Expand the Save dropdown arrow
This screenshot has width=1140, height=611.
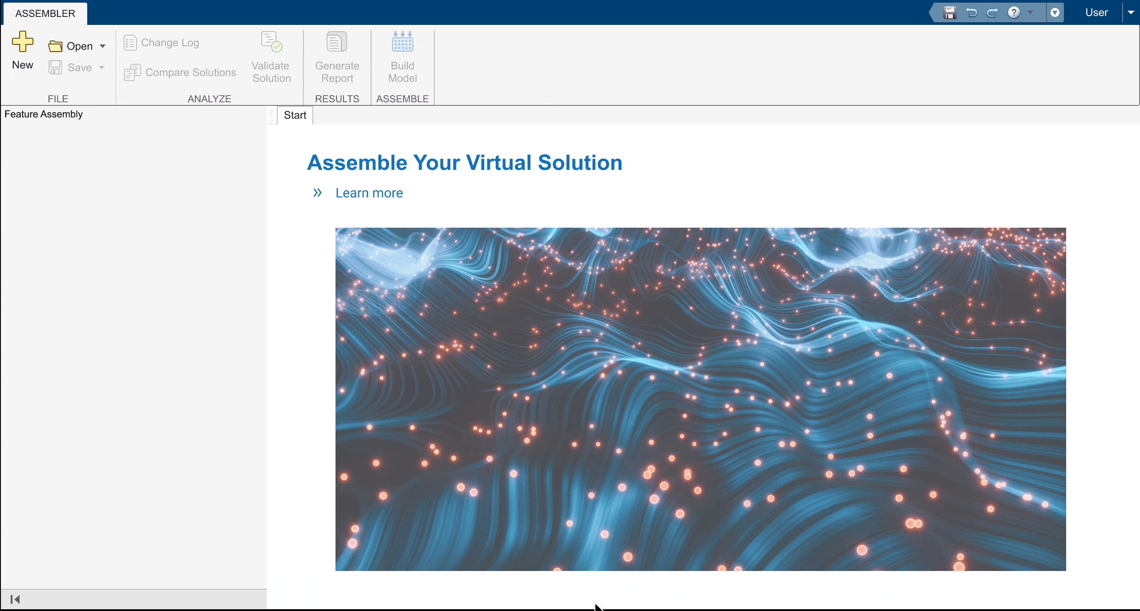coord(102,68)
